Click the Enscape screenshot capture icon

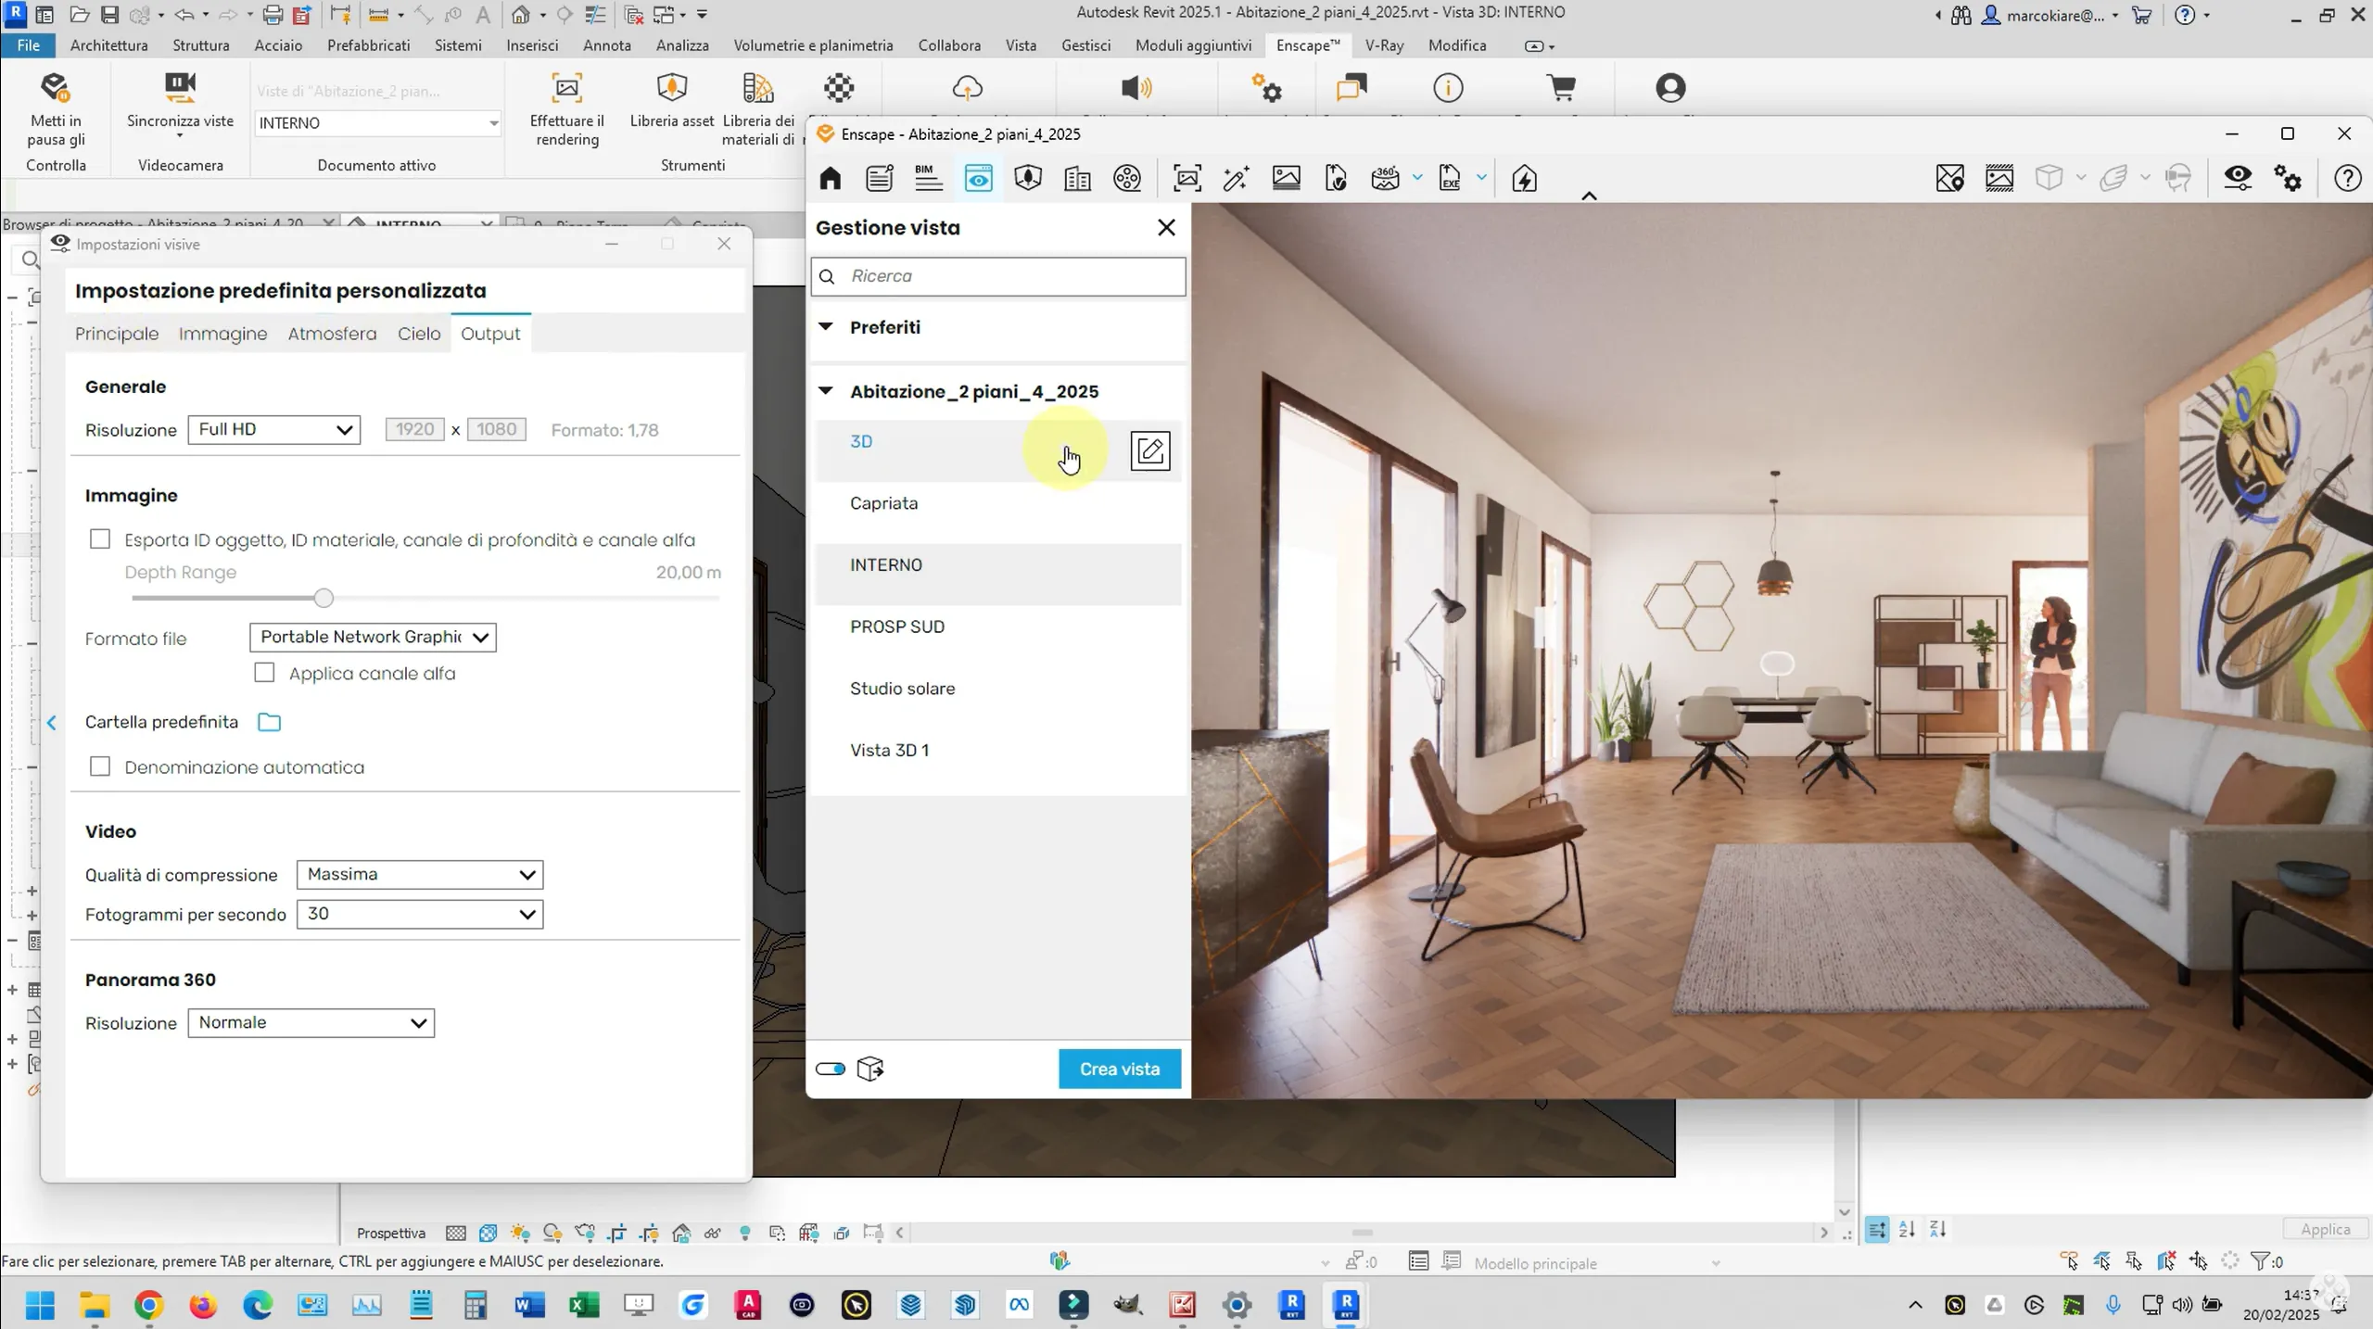1186,178
